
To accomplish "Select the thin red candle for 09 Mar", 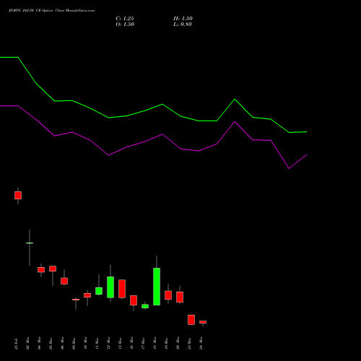I will (x=76, y=300).
